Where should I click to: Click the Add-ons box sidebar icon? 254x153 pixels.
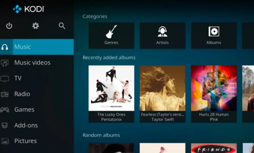pyautogui.click(x=5, y=125)
